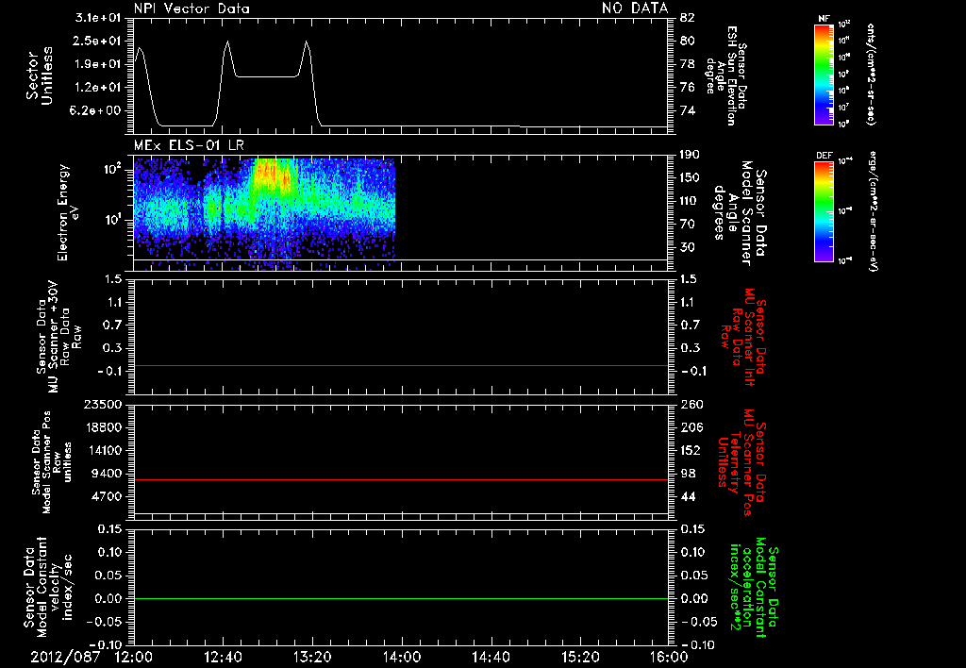Click the 13:20 time axis label

(x=312, y=657)
